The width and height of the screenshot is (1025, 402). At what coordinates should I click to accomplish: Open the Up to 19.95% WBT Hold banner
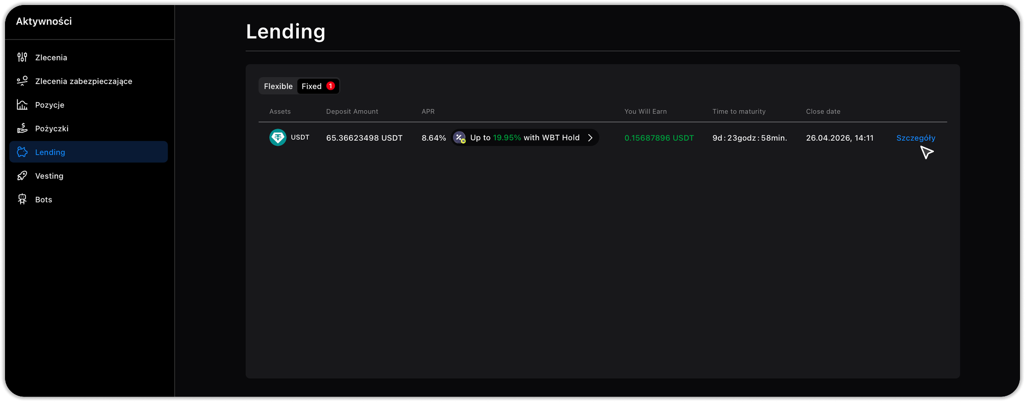[x=525, y=138]
